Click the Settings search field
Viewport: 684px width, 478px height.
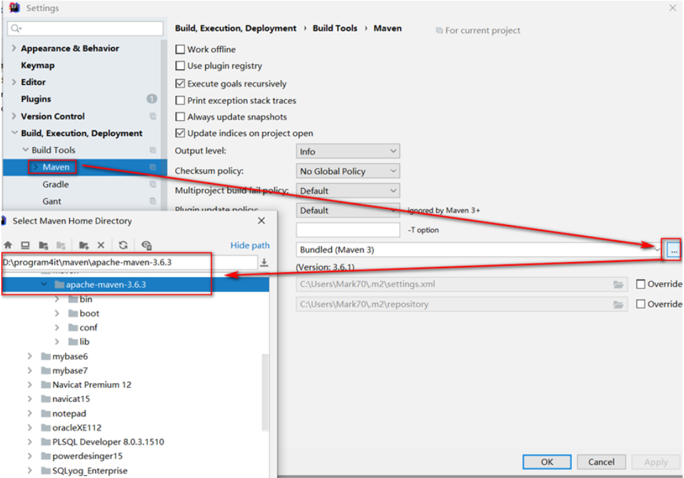(x=85, y=28)
